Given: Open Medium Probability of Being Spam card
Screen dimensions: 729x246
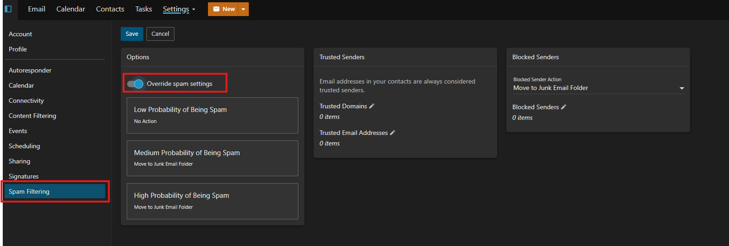Looking at the screenshot, I should [x=213, y=158].
